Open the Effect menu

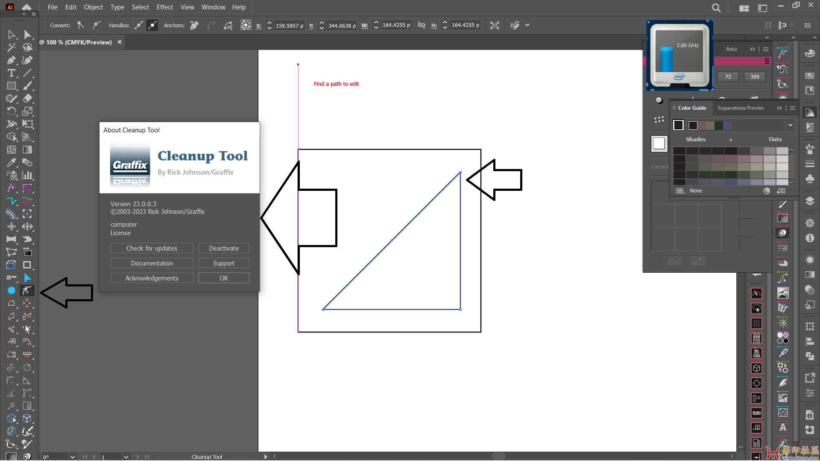[164, 7]
